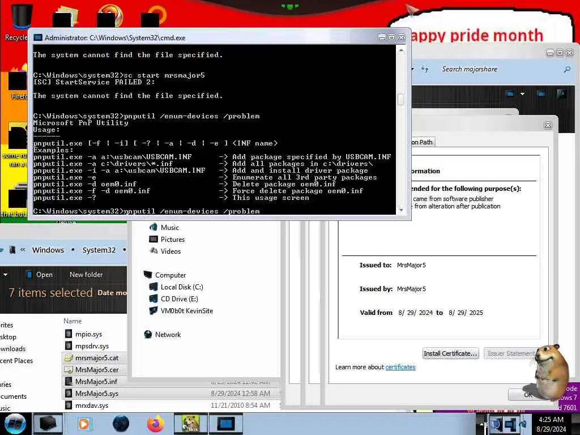Show hidden tray icons arrow
Screen dimensions: 580x435
(481, 424)
